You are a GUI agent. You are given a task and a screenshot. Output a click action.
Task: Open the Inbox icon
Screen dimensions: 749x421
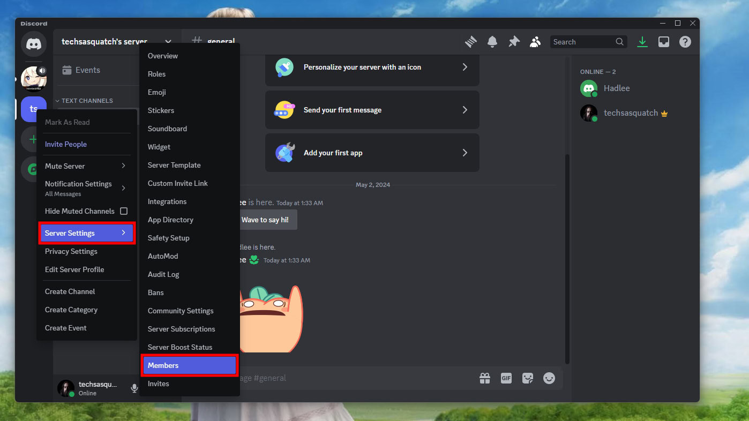point(664,42)
